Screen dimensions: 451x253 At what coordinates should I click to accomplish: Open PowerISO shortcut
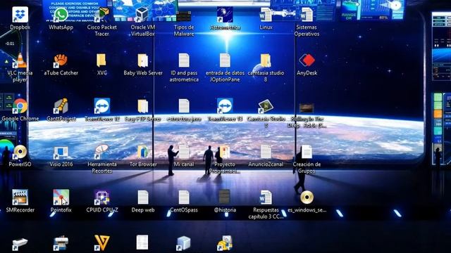pyautogui.click(x=20, y=156)
